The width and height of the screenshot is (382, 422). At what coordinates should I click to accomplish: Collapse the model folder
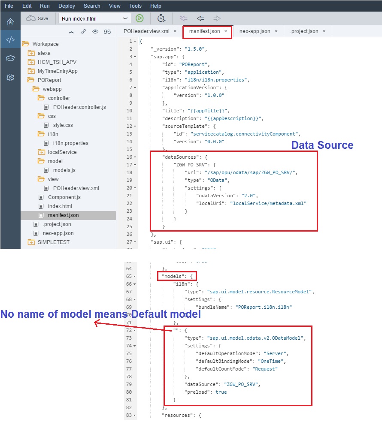pos(41,161)
